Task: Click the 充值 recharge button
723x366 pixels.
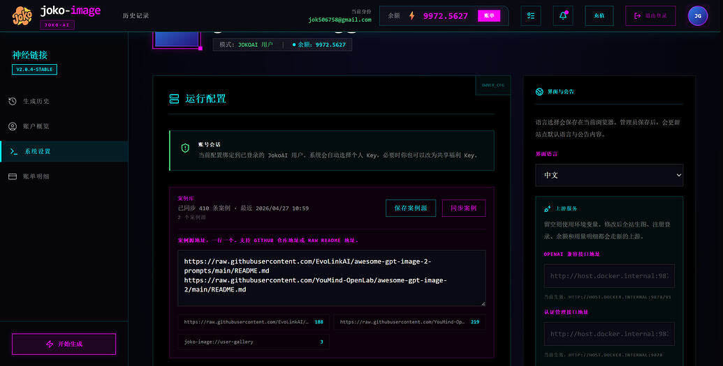Action: [599, 15]
